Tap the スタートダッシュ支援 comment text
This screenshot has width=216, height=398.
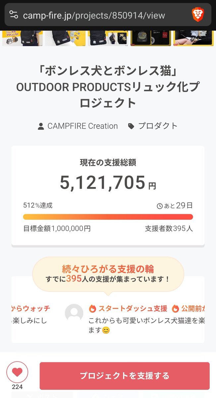[x=146, y=326]
